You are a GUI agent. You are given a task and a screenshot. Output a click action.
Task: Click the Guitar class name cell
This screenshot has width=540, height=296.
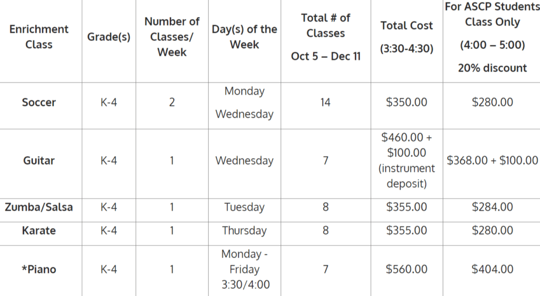(x=39, y=161)
